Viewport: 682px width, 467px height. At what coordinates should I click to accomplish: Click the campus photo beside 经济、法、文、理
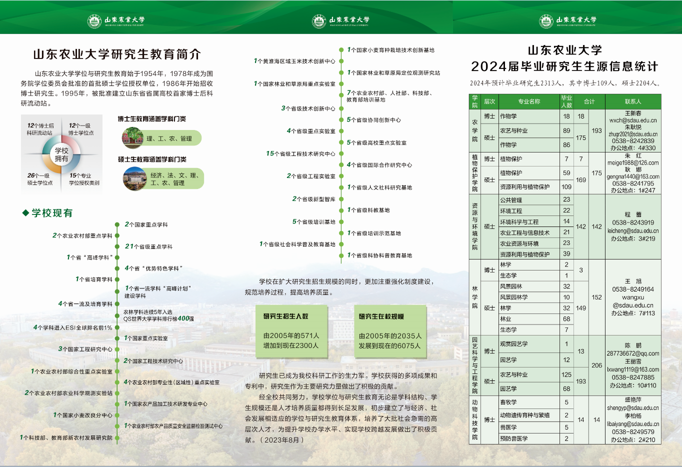(134, 178)
